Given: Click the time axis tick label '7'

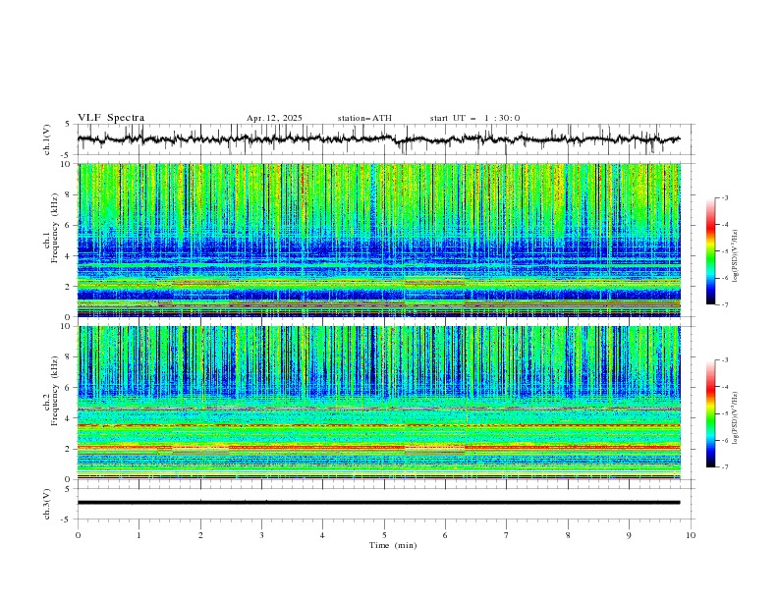Looking at the screenshot, I should [507, 535].
